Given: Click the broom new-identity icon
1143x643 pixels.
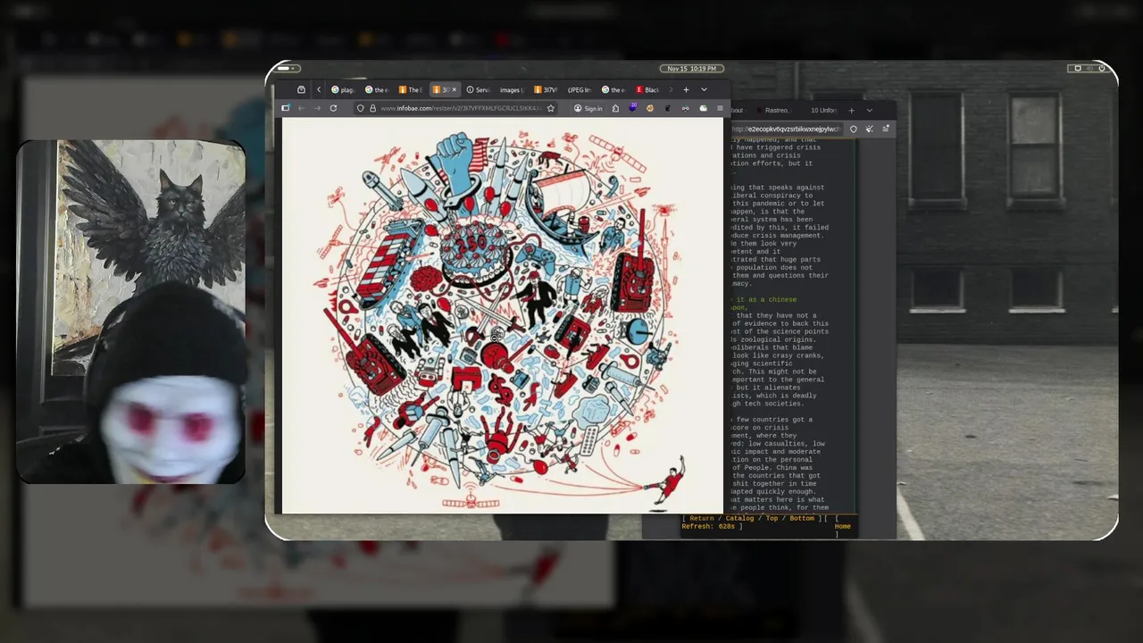Looking at the screenshot, I should pos(870,129).
